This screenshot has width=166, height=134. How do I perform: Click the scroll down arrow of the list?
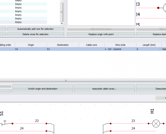point(62,23)
